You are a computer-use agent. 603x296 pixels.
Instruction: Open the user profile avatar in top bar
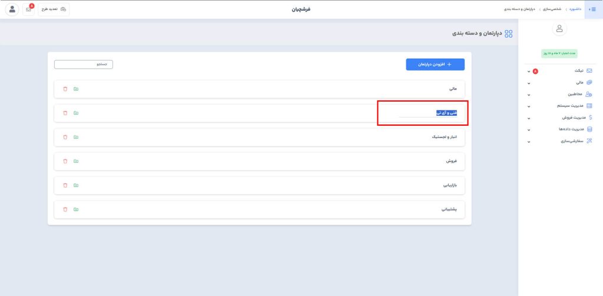[12, 9]
